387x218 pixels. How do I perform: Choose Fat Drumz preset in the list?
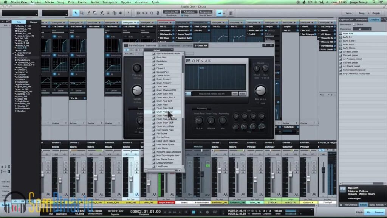click(x=162, y=134)
